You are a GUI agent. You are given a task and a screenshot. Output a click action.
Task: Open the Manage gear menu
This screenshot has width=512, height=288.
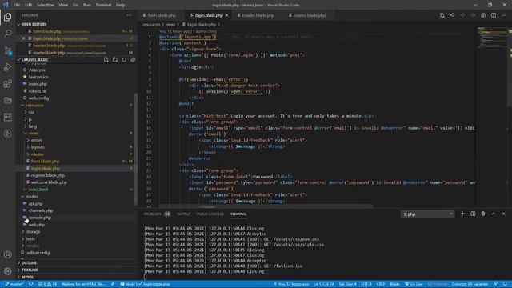pyautogui.click(x=7, y=271)
